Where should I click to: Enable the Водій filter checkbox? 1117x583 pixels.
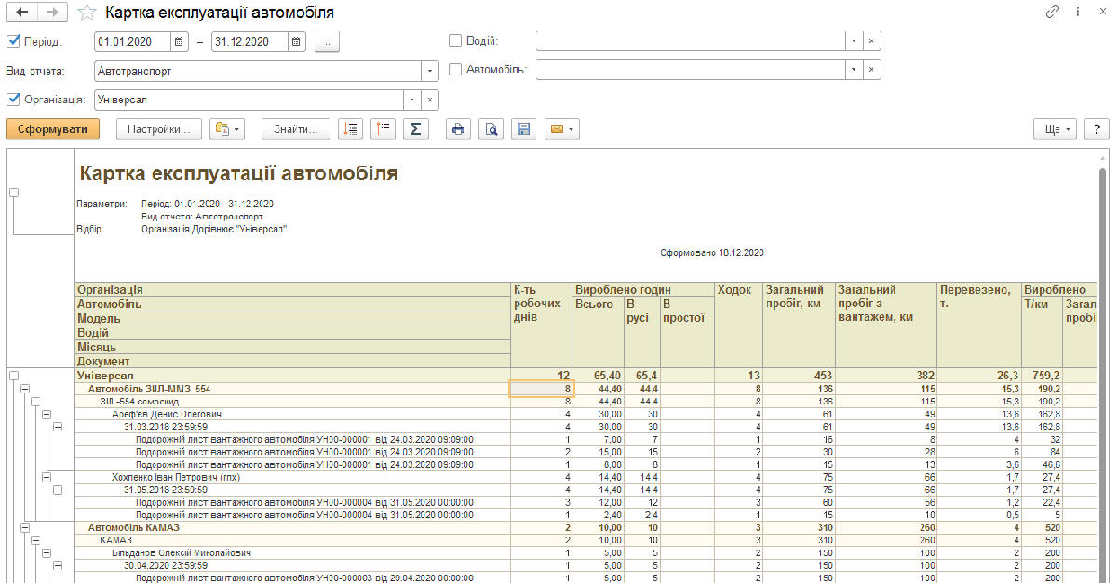pyautogui.click(x=455, y=41)
